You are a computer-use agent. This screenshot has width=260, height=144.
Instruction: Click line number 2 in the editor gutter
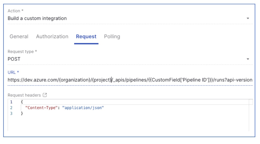point(11,108)
